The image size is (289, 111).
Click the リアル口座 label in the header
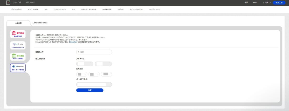(17, 3)
